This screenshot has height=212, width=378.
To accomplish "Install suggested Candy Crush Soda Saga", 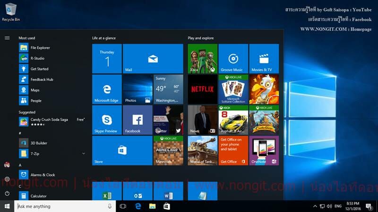I will [x=52, y=122].
